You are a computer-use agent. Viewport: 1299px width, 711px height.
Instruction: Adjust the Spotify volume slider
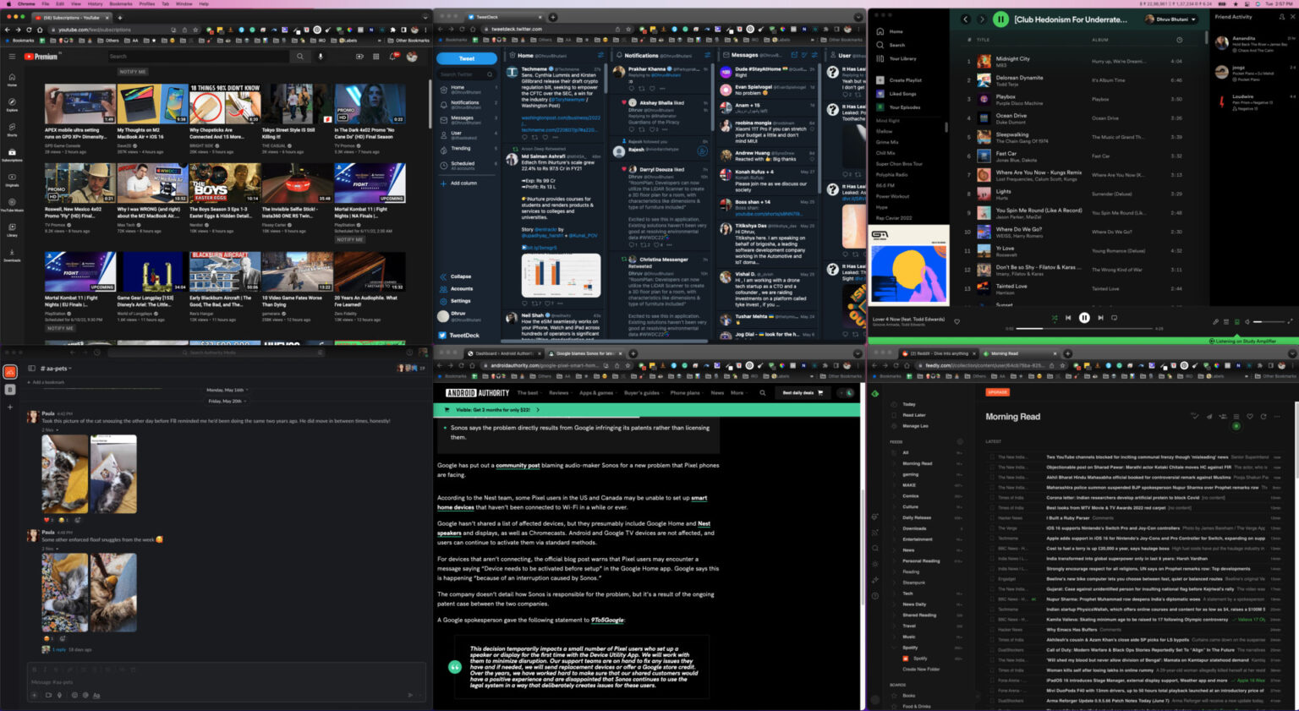1266,321
